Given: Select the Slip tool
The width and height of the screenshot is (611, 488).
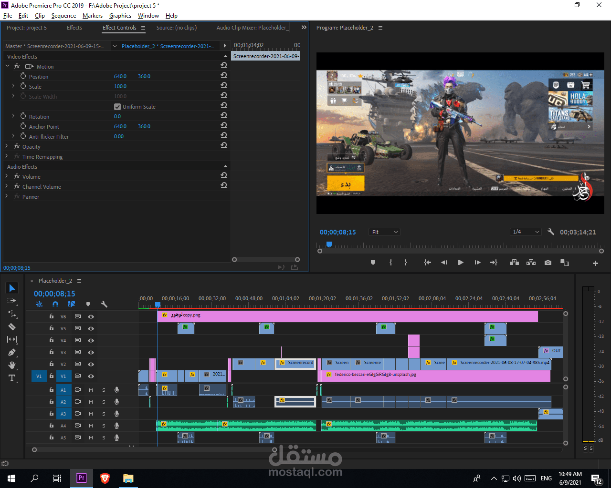Looking at the screenshot, I should click(12, 339).
